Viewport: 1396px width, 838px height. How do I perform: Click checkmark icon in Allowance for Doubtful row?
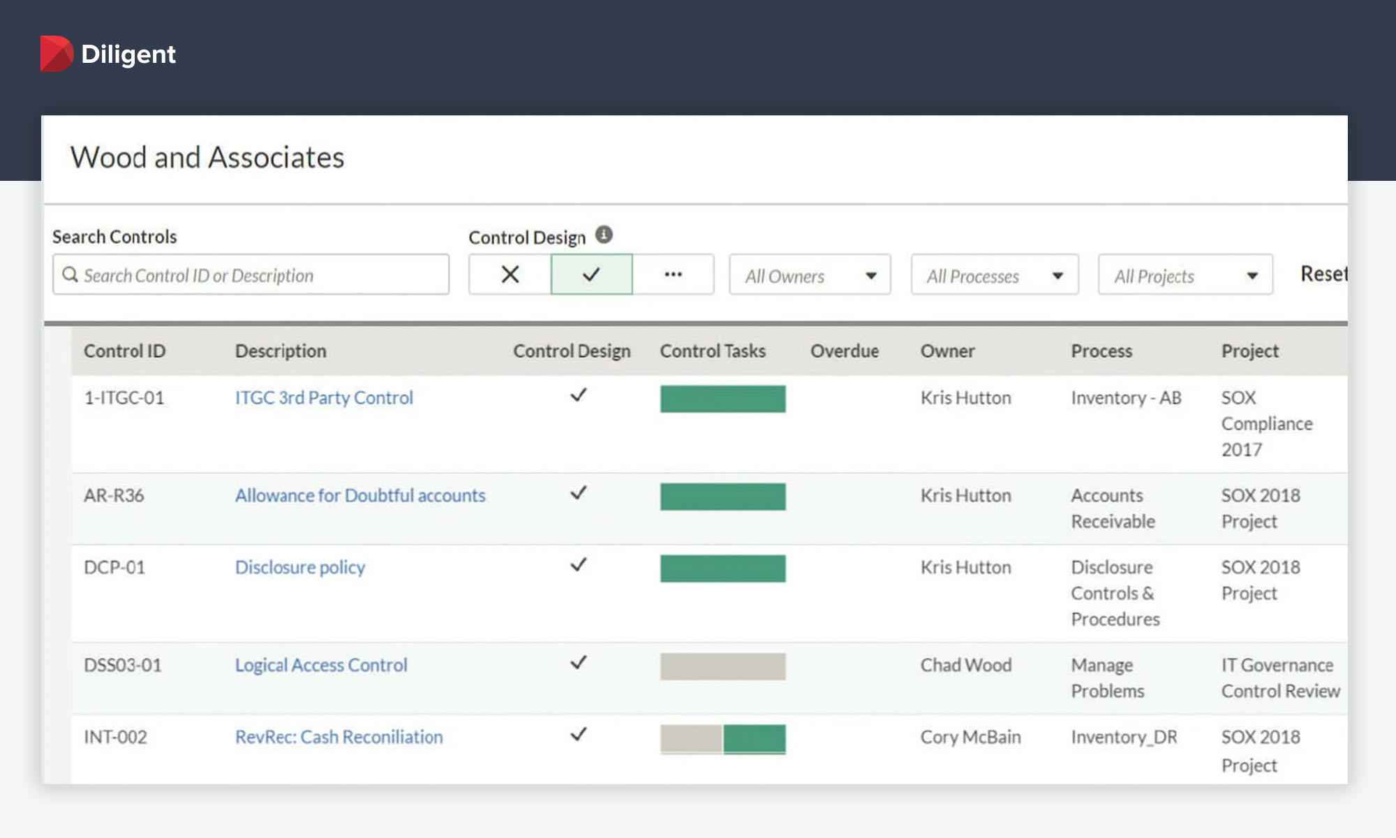(x=578, y=493)
